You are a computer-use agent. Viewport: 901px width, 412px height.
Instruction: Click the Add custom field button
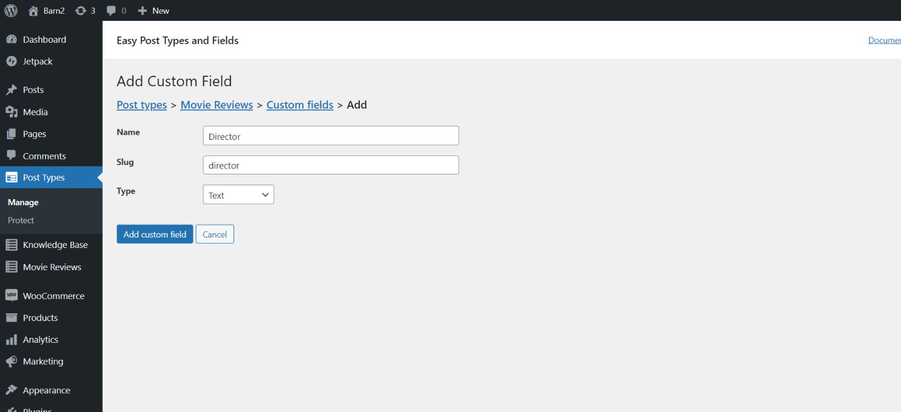click(154, 234)
